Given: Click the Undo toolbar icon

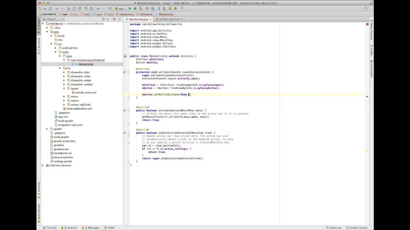Looking at the screenshot, I should pyautogui.click(x=57, y=9).
